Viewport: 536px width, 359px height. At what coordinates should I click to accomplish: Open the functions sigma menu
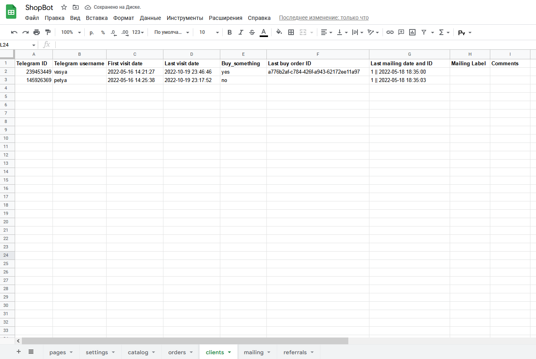click(x=444, y=32)
